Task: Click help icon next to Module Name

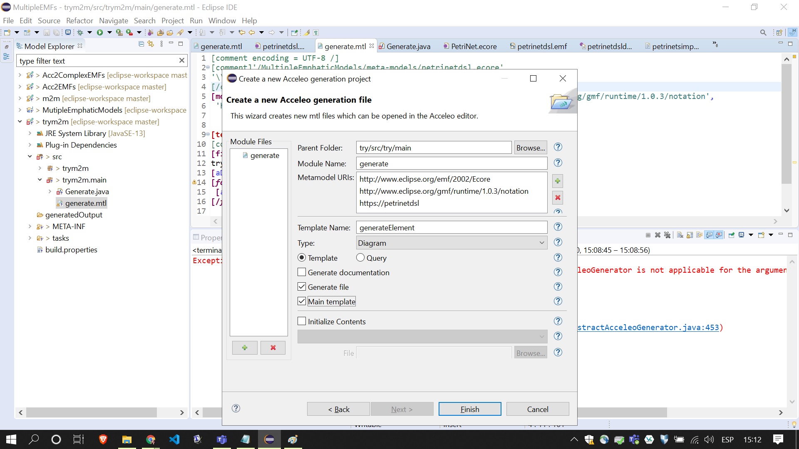Action: point(558,163)
